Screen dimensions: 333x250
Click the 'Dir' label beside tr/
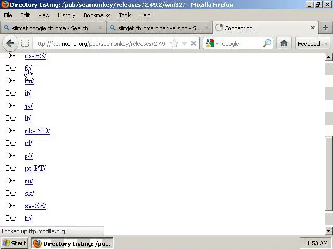click(x=10, y=219)
